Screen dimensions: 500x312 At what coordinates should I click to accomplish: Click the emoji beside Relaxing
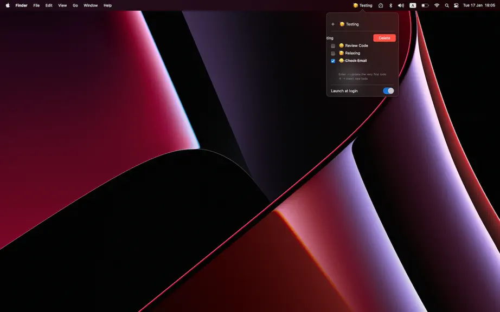[341, 53]
